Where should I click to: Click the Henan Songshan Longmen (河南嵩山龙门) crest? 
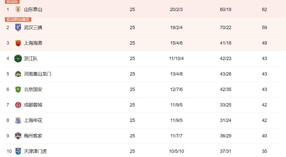pyautogui.click(x=18, y=74)
